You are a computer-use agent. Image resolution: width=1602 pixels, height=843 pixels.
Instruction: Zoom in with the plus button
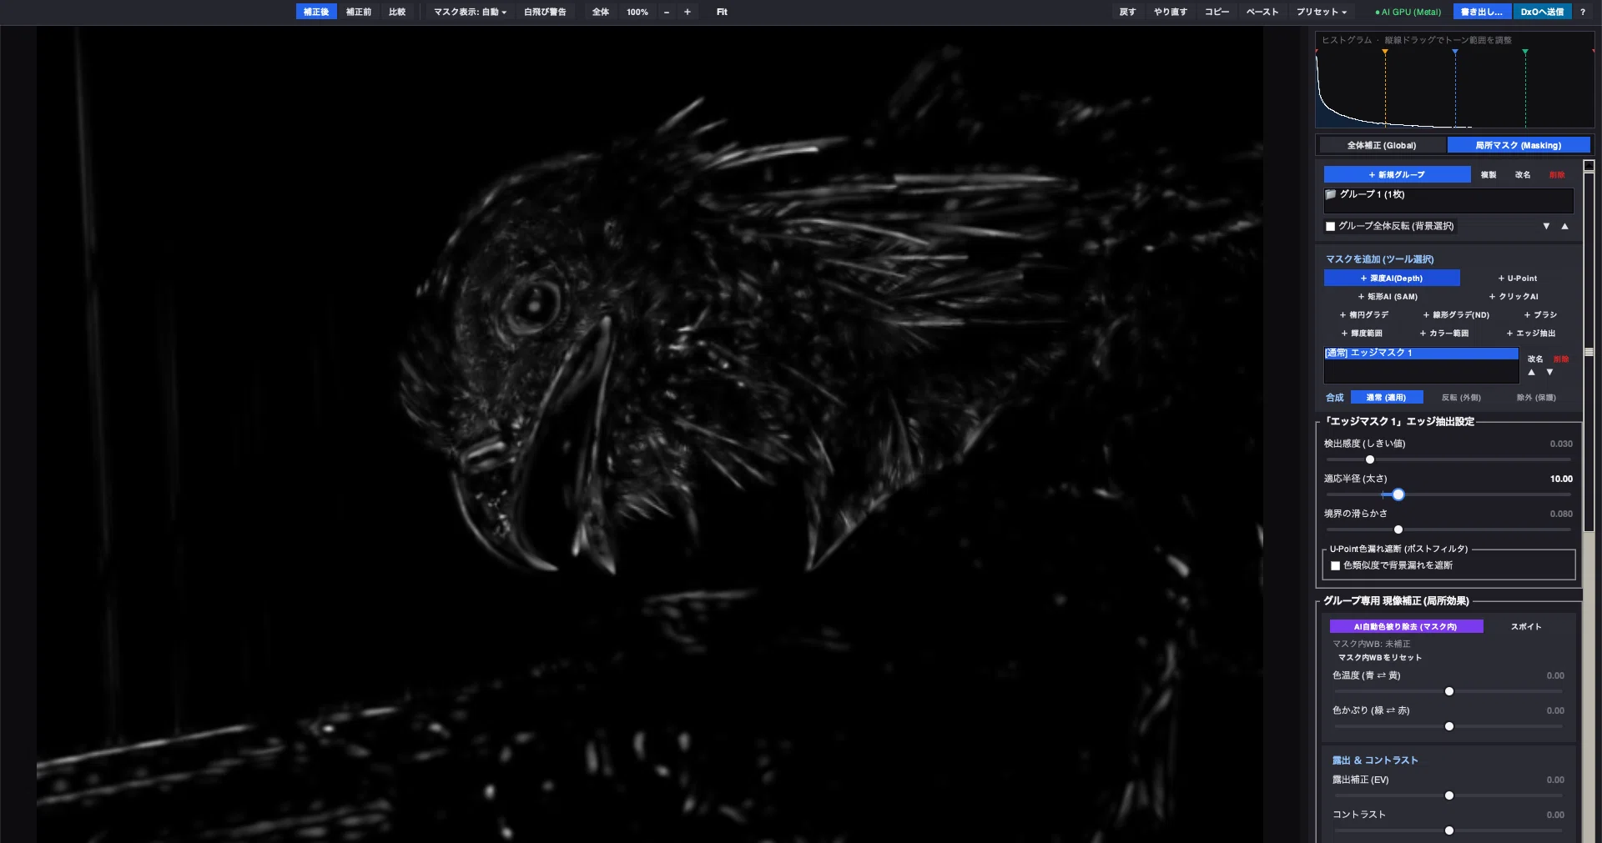[x=687, y=12]
